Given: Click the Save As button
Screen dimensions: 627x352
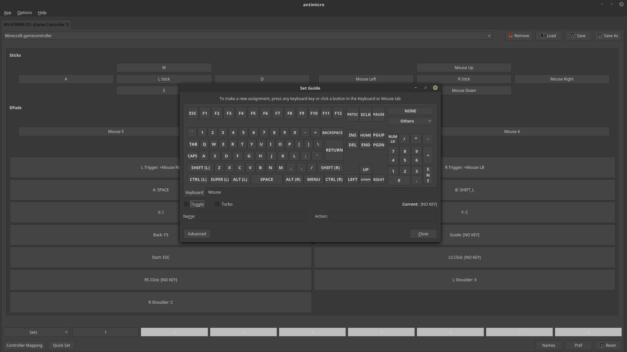Looking at the screenshot, I should click(x=608, y=36).
